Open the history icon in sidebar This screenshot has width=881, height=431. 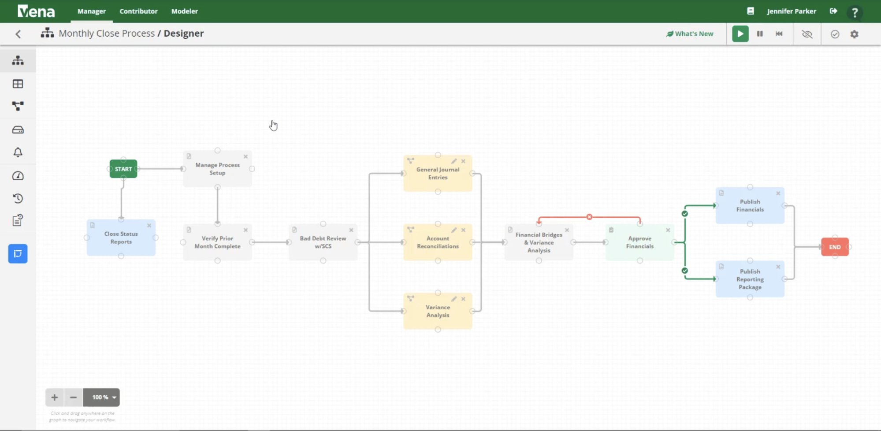coord(18,198)
